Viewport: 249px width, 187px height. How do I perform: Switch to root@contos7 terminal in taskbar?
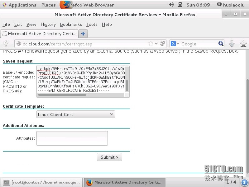coord(42,182)
